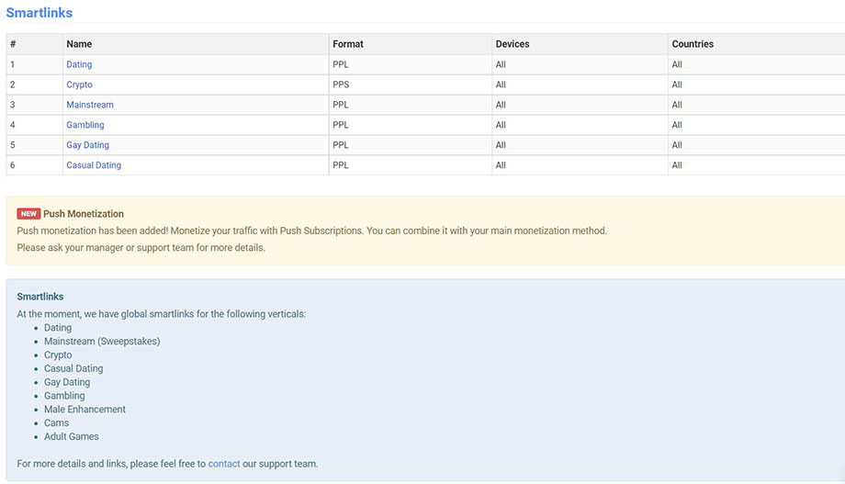Click the Smartlinks page heading

(x=39, y=13)
